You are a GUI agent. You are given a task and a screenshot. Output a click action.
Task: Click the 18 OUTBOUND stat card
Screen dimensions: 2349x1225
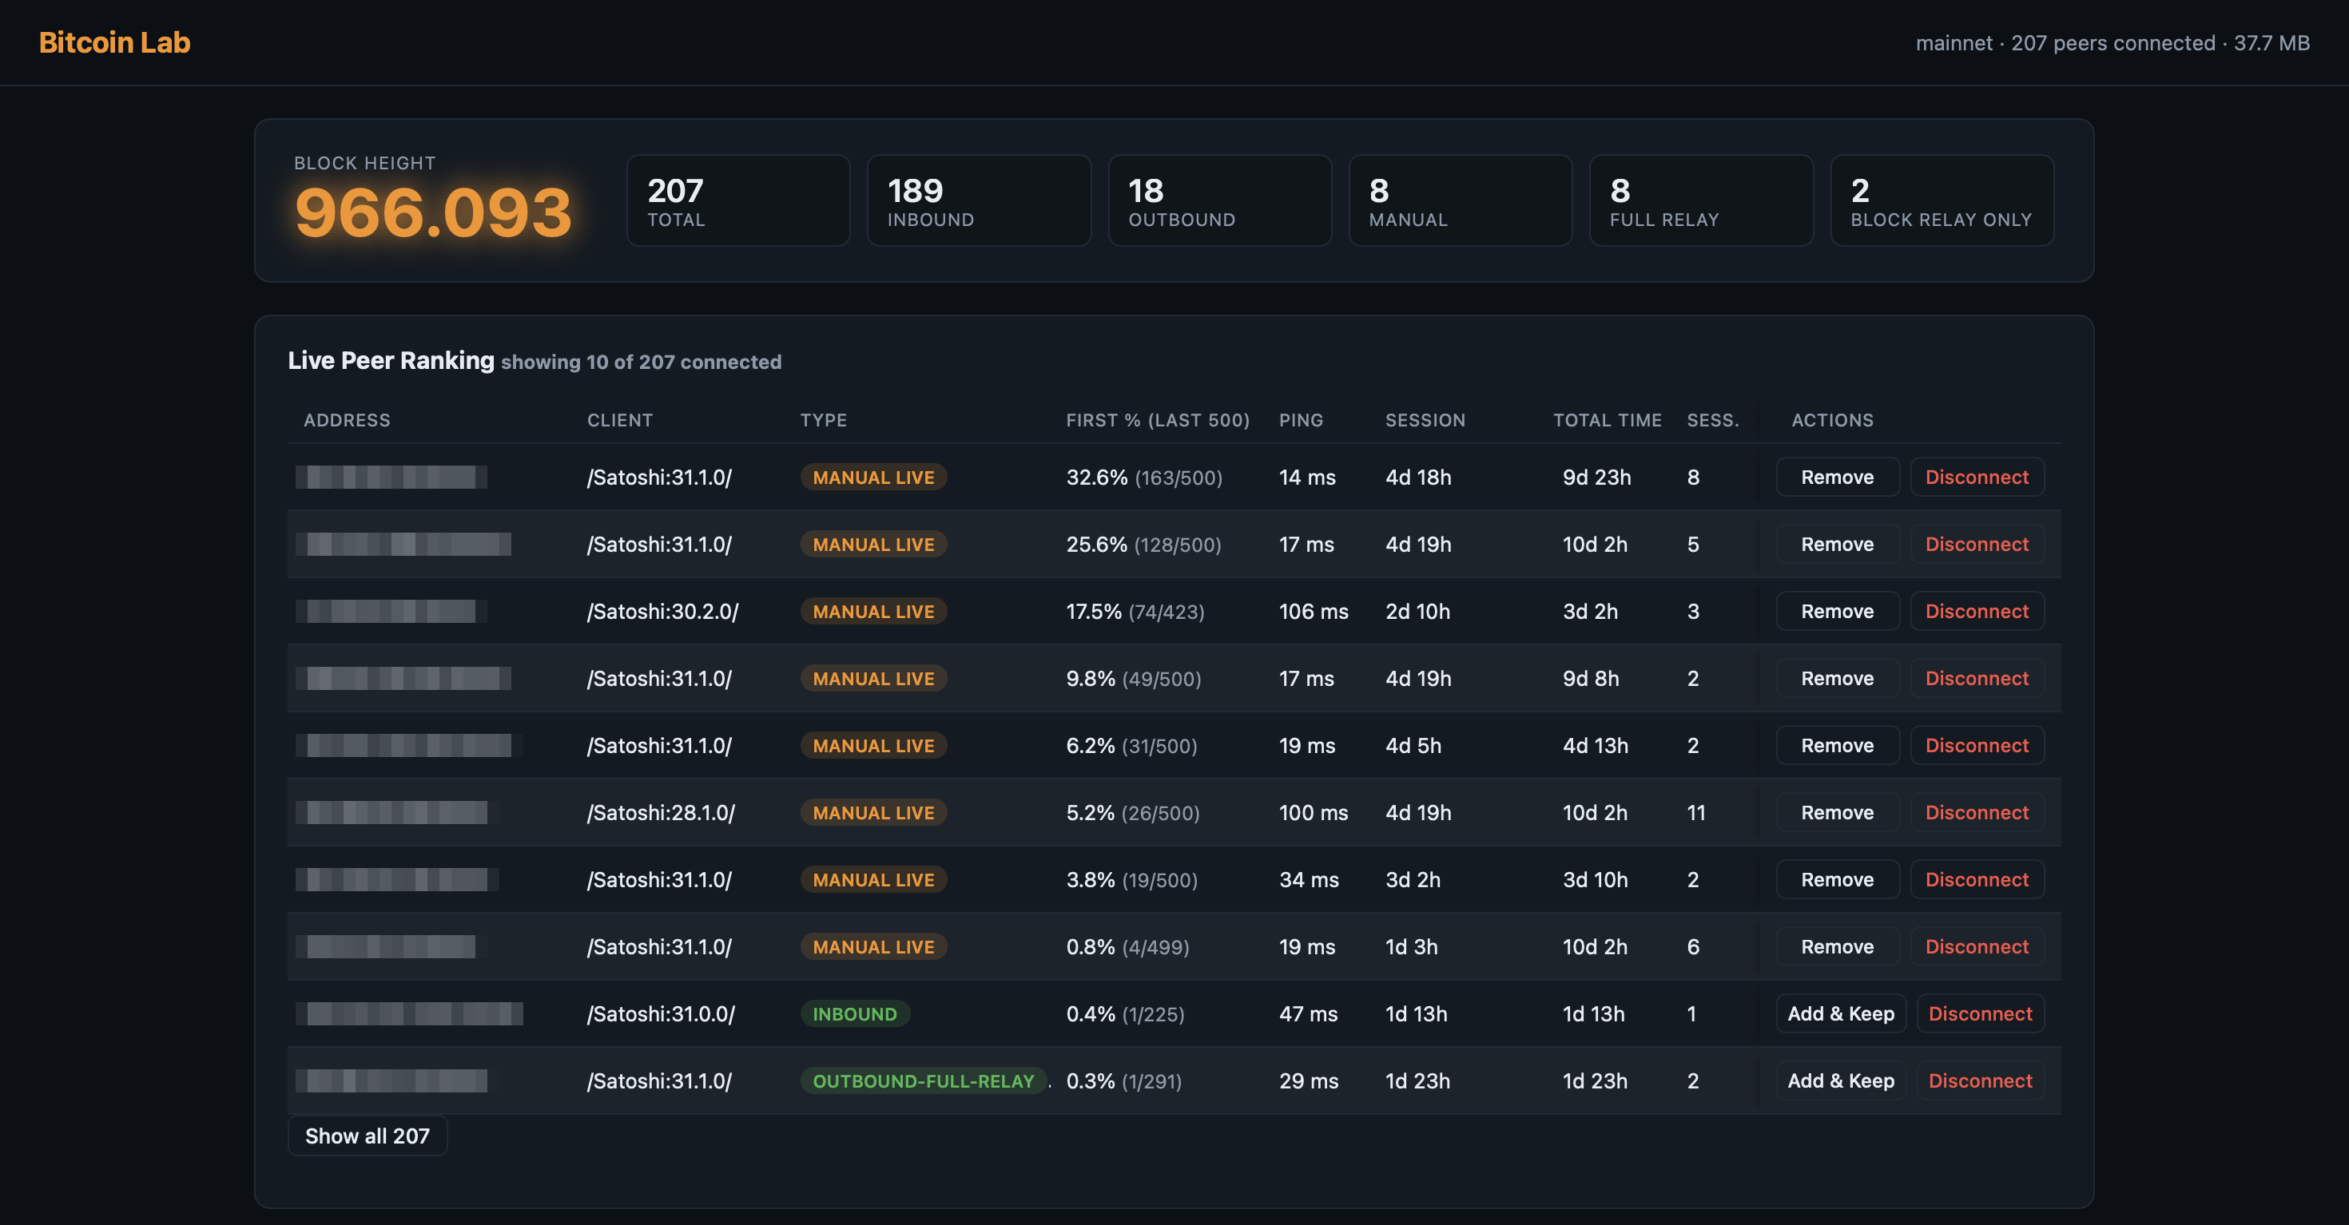pos(1220,200)
